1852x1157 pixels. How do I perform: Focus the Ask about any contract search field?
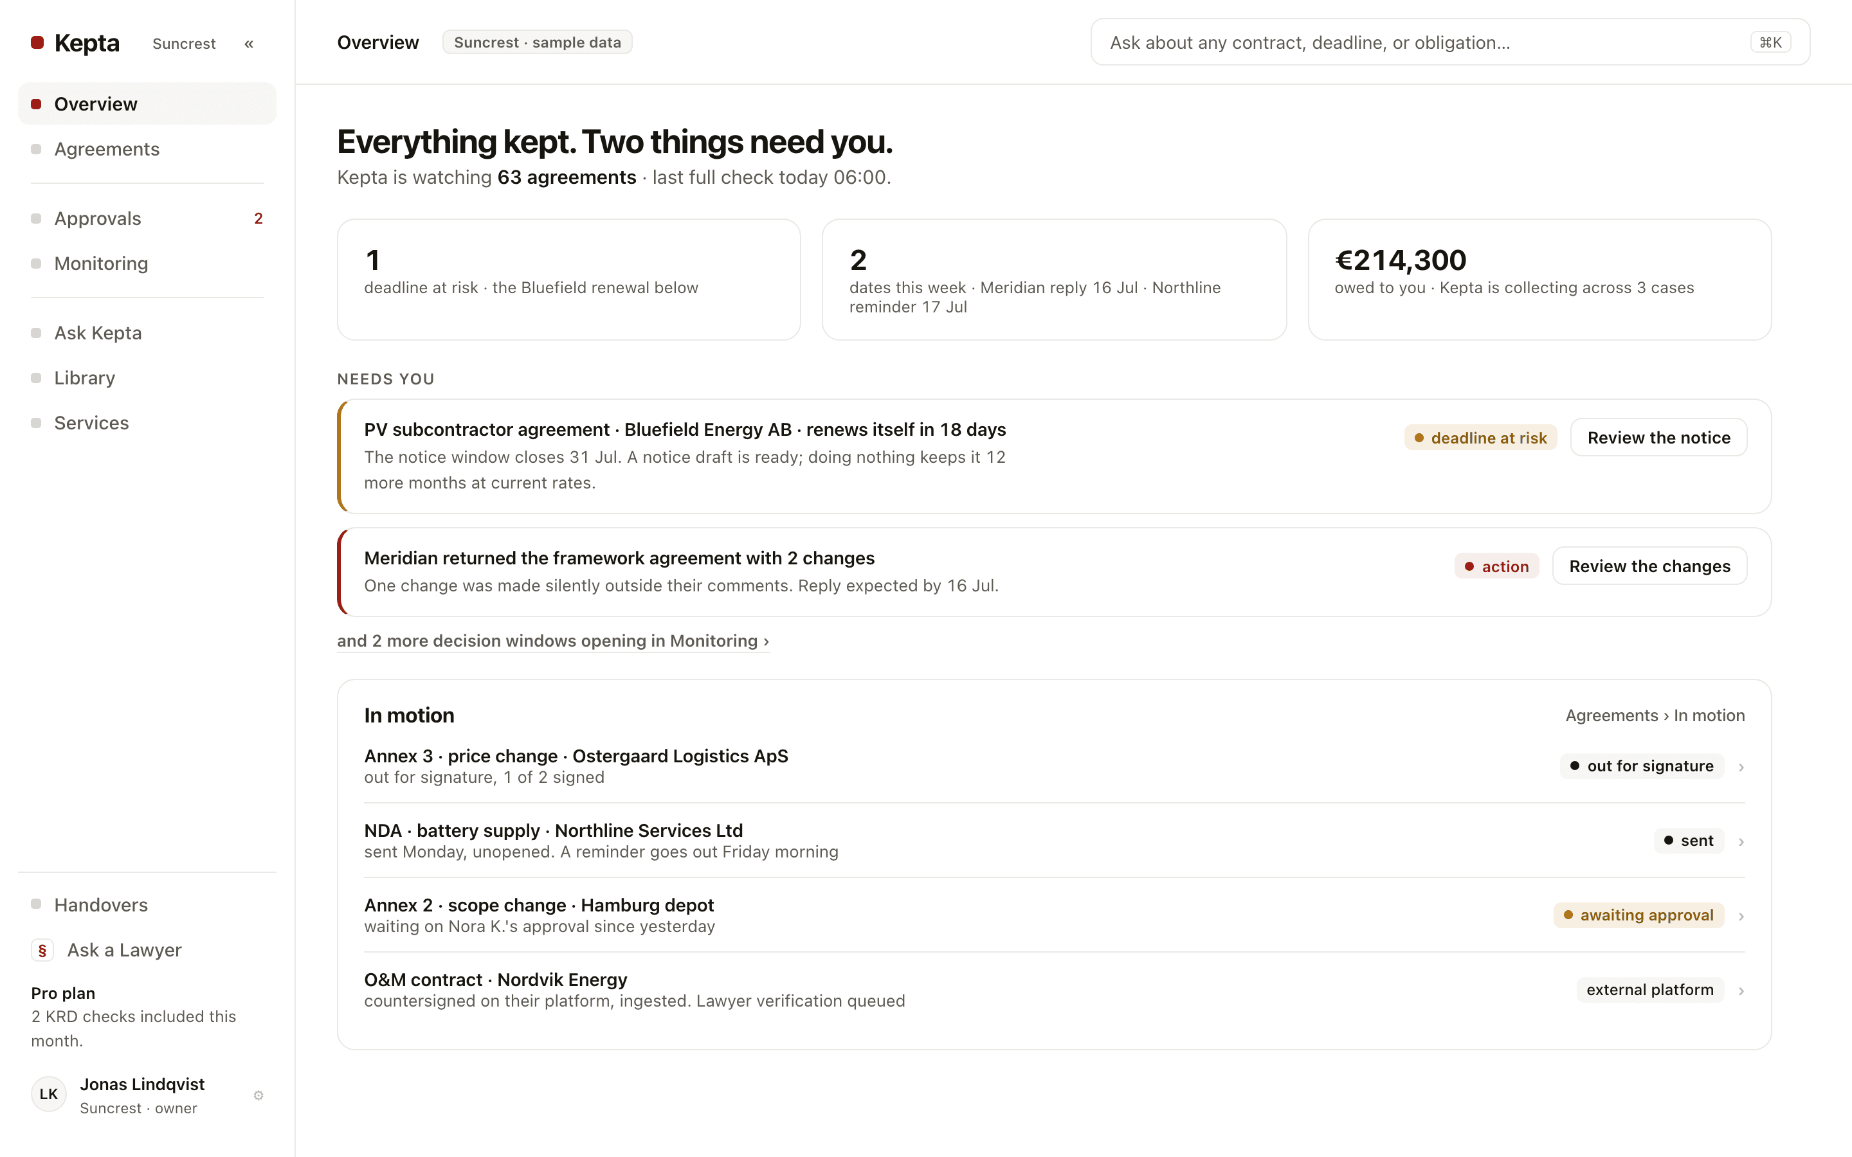click(x=1449, y=42)
